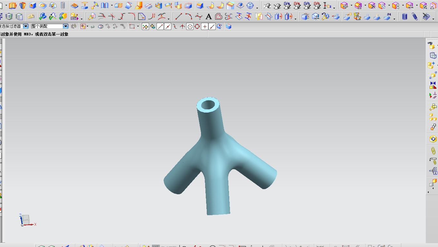This screenshot has height=247, width=438.
Task: Click the O/h surface analysis icon
Action: 317,5
